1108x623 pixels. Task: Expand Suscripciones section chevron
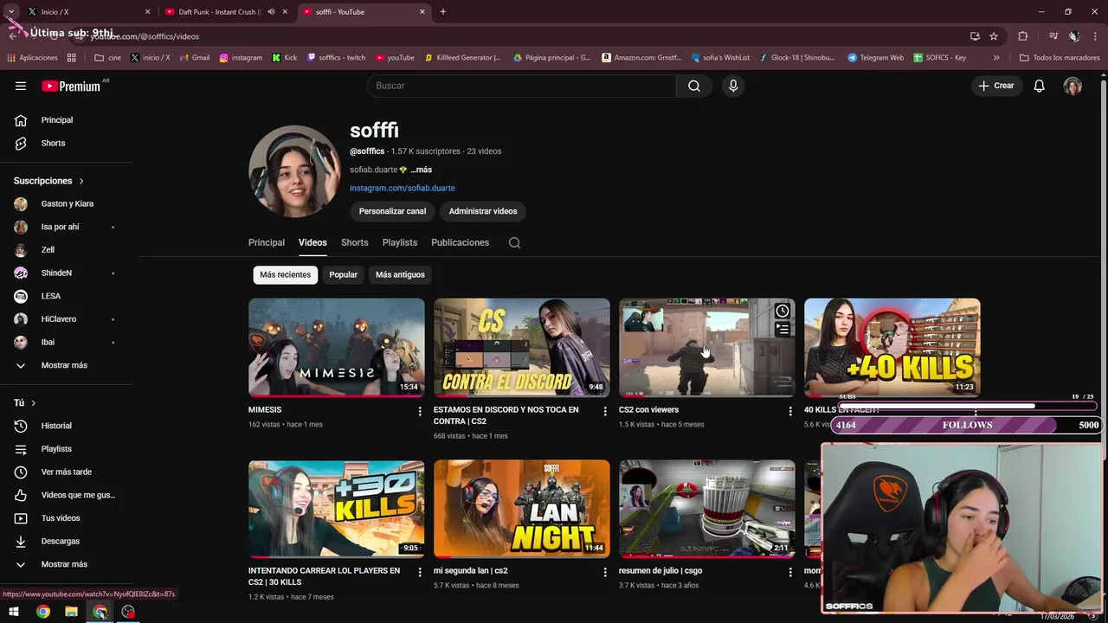81,181
